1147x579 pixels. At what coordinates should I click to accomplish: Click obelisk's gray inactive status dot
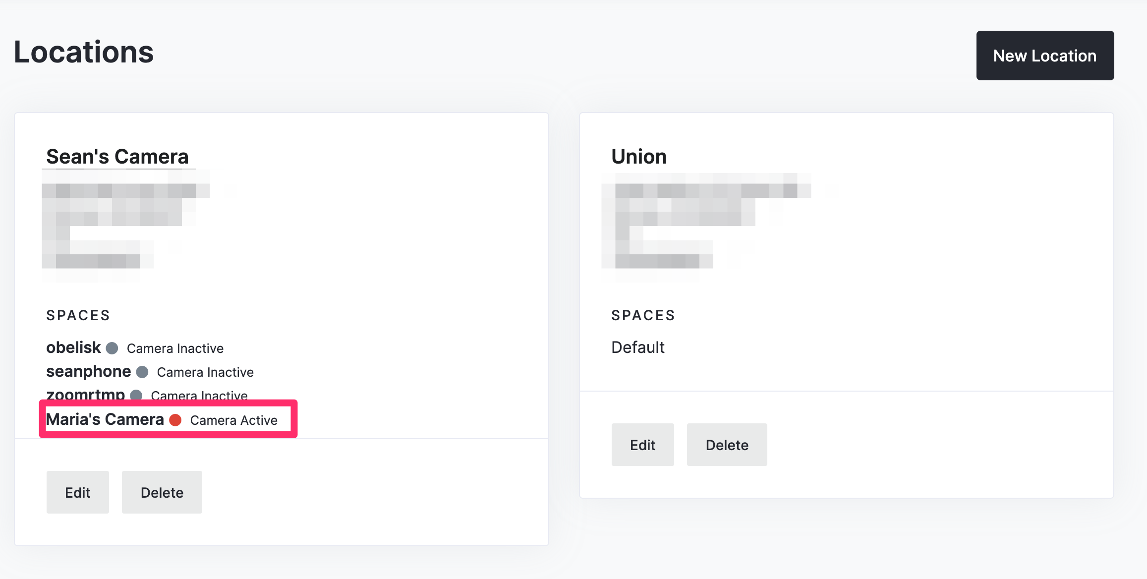click(112, 348)
